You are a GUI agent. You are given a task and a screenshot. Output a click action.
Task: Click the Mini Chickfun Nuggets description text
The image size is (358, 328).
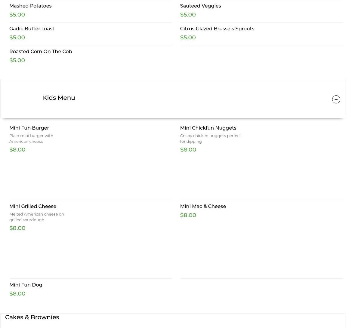coord(210,139)
